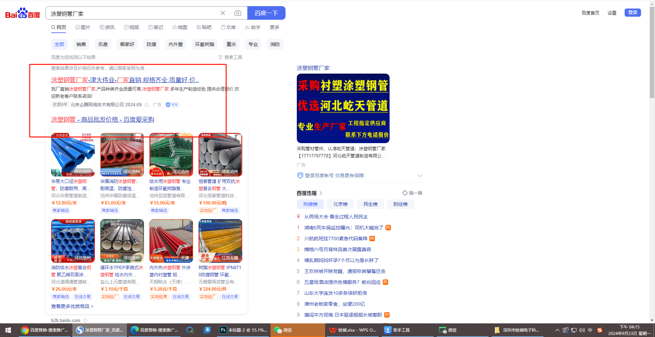Viewport: 655px width, 337px height.
Task: Open hot topic 山东大学连发10多条保研拒信
Action: coord(336,293)
